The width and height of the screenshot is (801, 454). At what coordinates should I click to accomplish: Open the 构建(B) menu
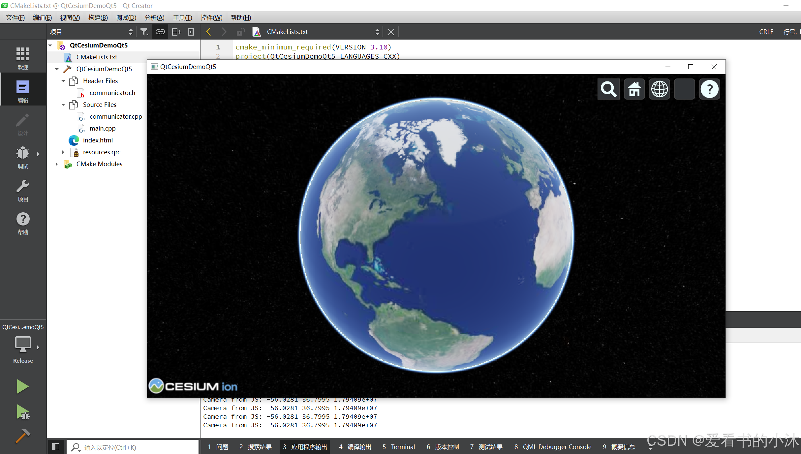[x=98, y=17]
